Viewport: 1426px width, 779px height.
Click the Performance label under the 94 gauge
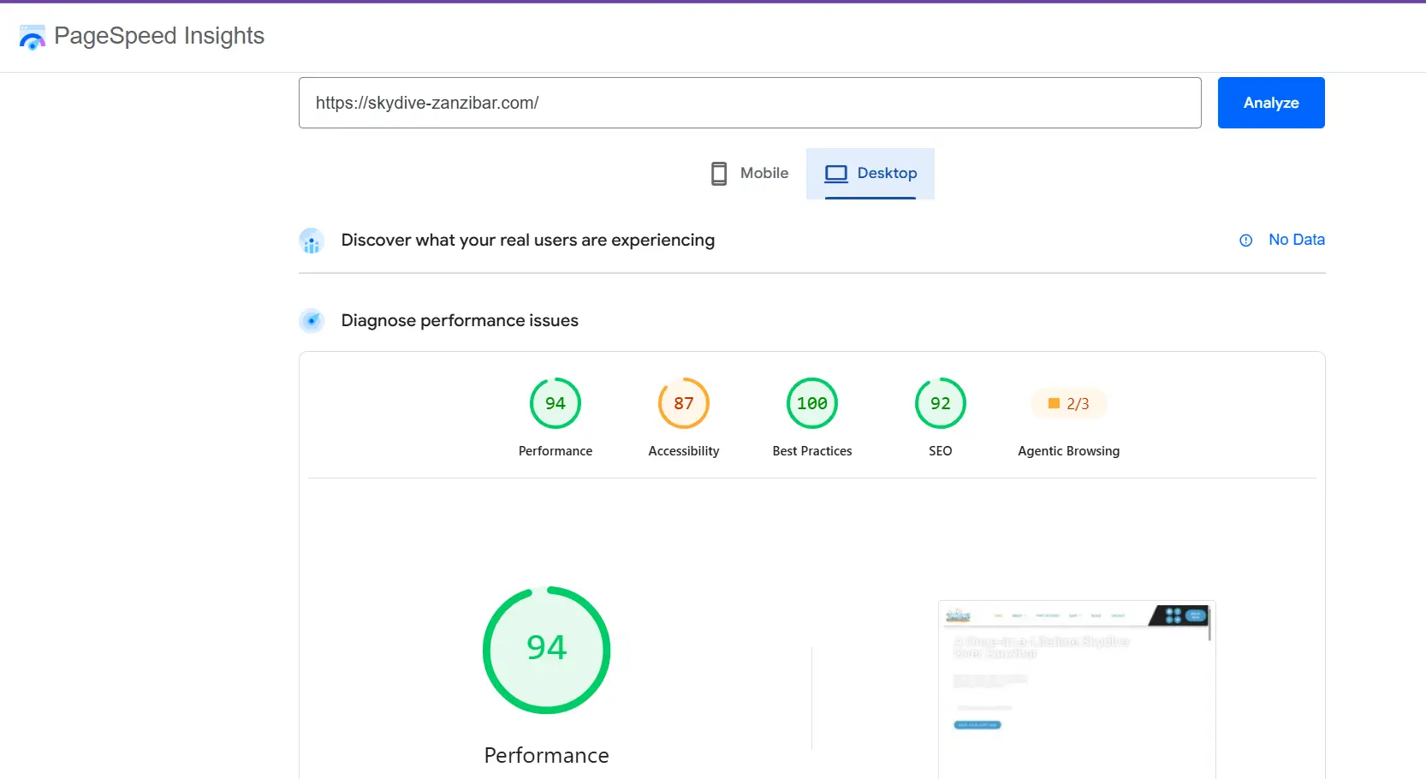556,451
